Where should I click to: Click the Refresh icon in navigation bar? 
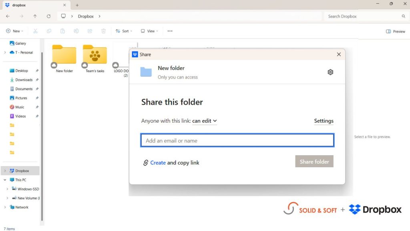pyautogui.click(x=48, y=16)
